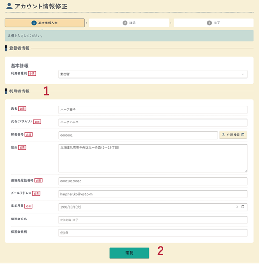
Task: Click the external window icon on 住所検索
Action: 243,135
